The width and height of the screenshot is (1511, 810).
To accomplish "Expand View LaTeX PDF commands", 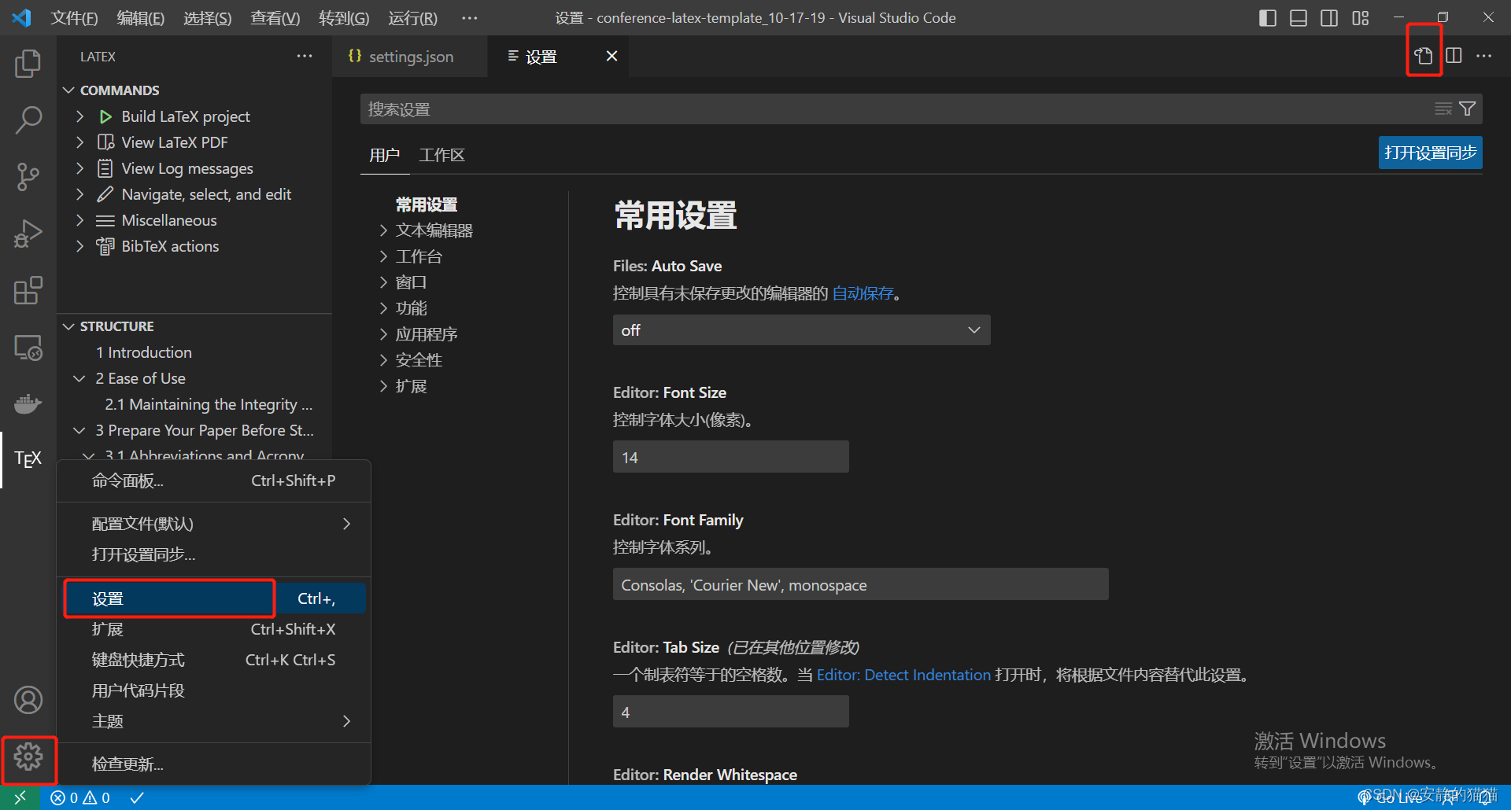I will [79, 142].
